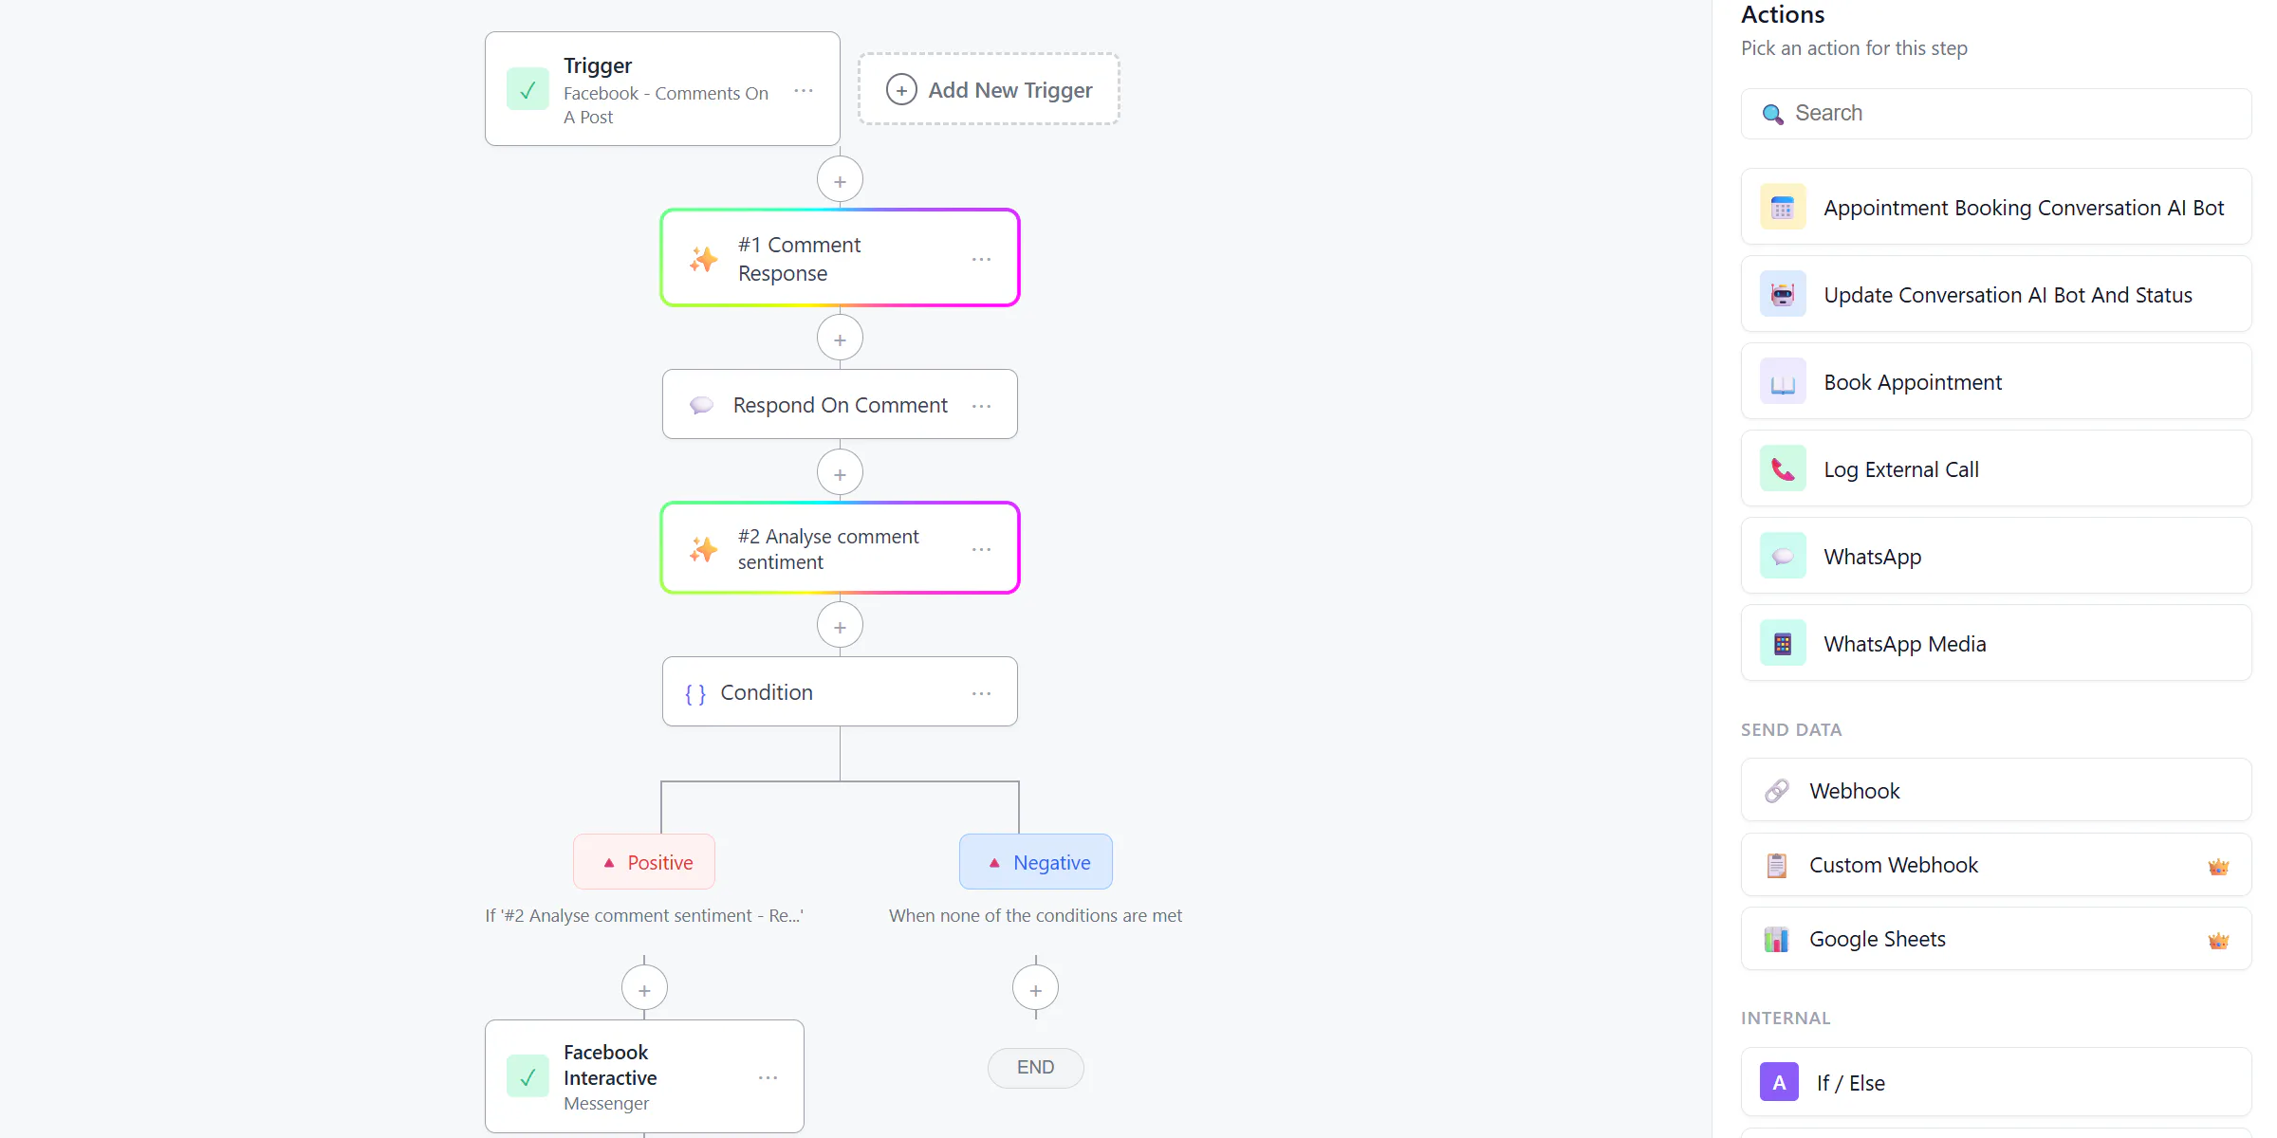Click the If / Else purple icon
Image resolution: width=2277 pixels, height=1138 pixels.
pos(1779,1082)
